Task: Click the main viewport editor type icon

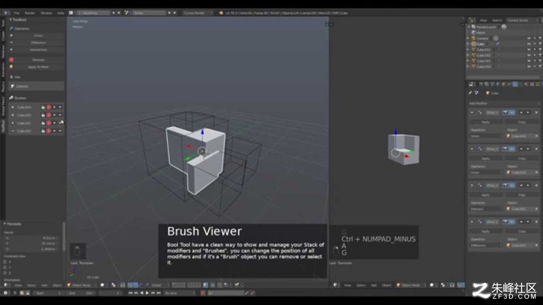Action: [6, 285]
